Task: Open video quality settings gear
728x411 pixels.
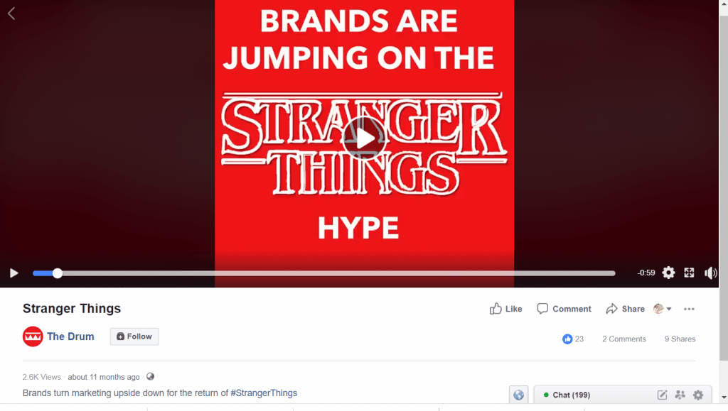Action: click(x=668, y=273)
